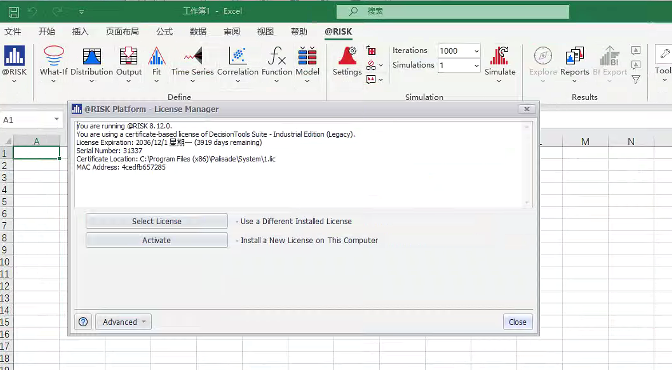672x370 pixels.
Task: Open the Model window icon
Action: [307, 56]
